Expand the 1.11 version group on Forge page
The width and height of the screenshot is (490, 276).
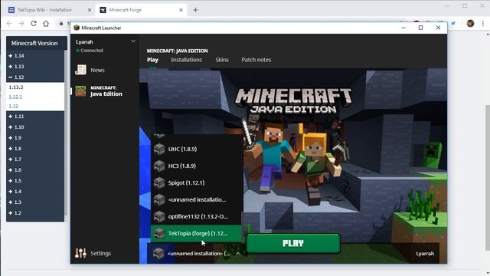point(11,116)
